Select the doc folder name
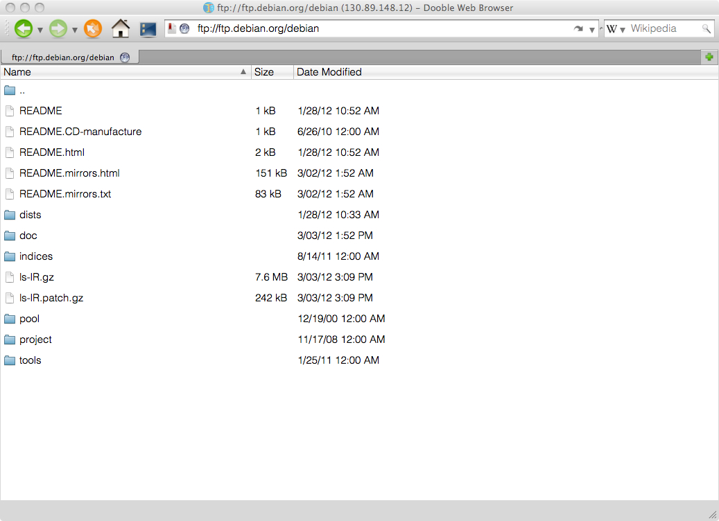The image size is (719, 521). 28,236
